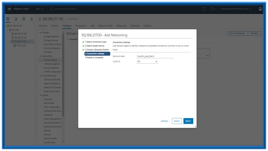Open the Networking inventory view icon
The height and width of the screenshot is (151, 268).
[x=31, y=19]
